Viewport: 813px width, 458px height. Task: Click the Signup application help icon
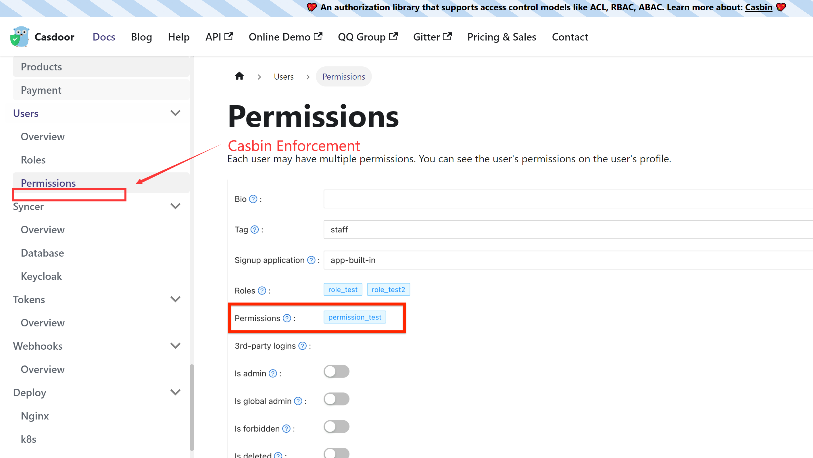[311, 260]
